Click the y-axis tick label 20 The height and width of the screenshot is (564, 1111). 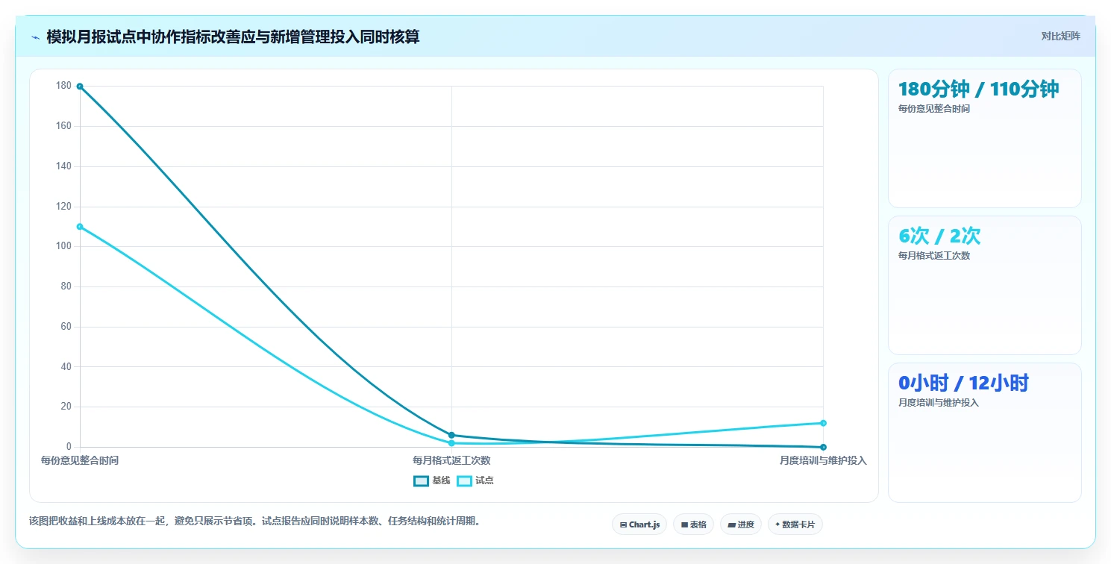(x=66, y=407)
